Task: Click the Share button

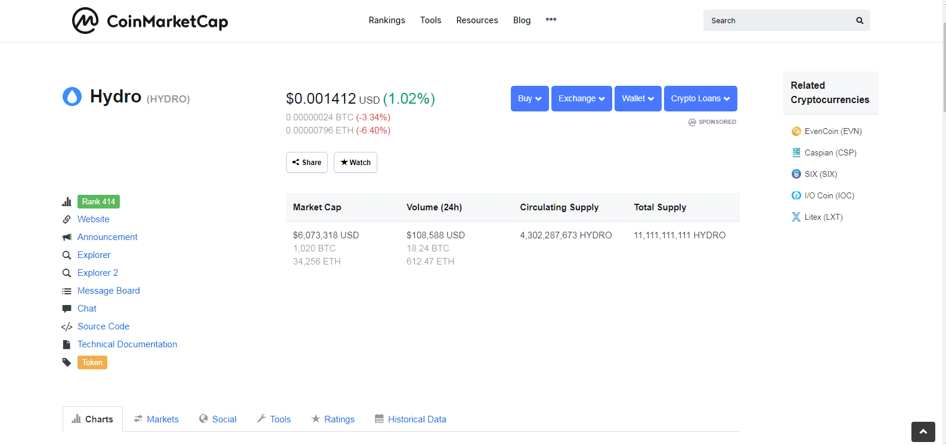Action: coord(307,162)
